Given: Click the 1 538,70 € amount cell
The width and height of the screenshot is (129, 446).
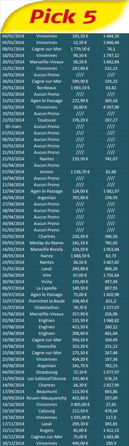Looking at the screenshot, I should pos(80,172).
